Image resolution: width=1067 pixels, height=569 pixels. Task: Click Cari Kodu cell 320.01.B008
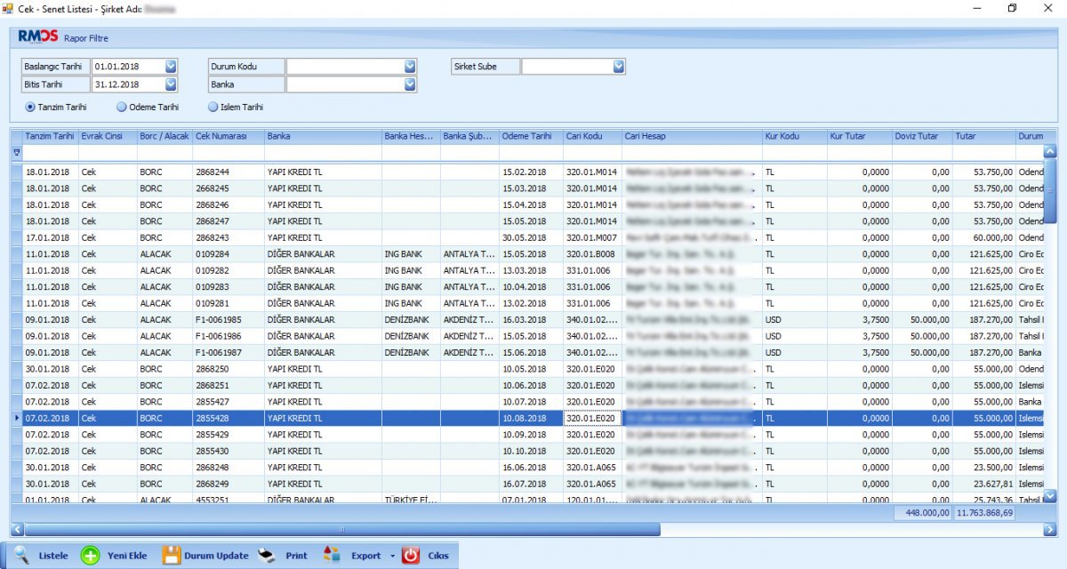592,253
